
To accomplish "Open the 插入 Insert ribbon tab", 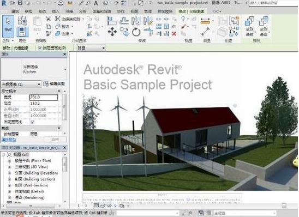I will pyautogui.click(x=56, y=11).
